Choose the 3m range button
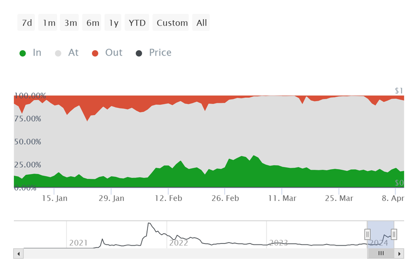 point(69,23)
